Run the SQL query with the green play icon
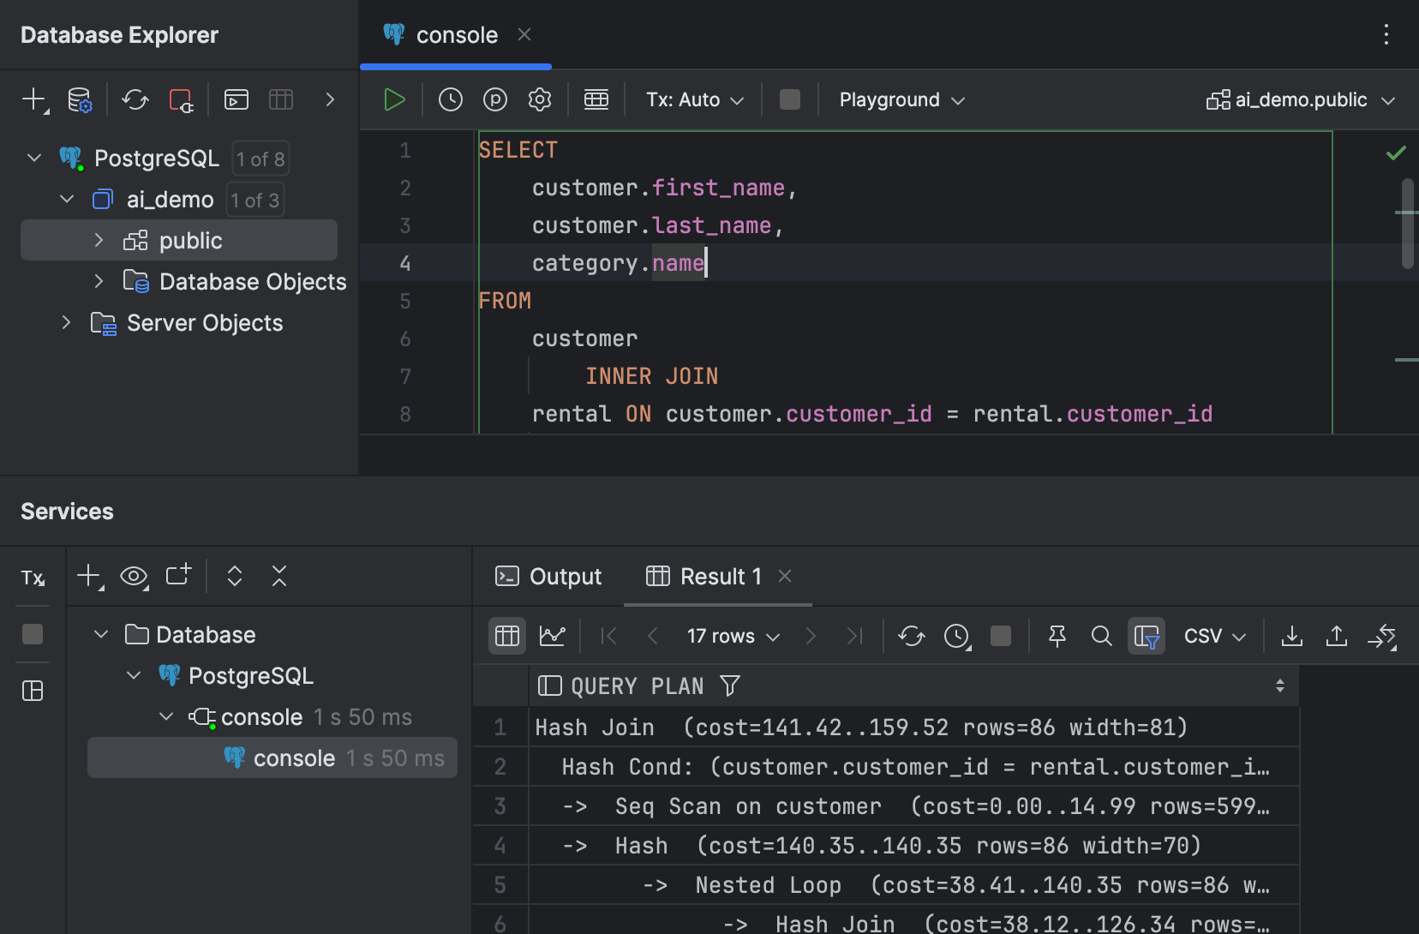1419x934 pixels. click(393, 99)
